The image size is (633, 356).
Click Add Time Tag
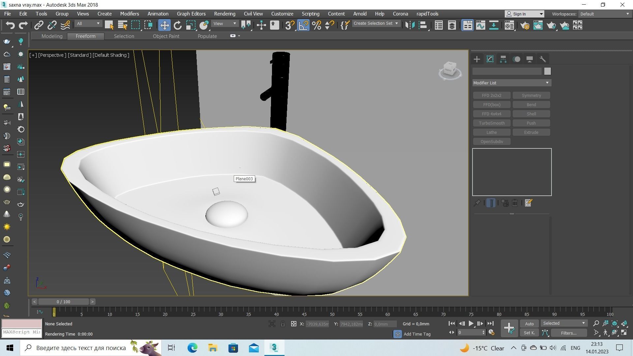(x=417, y=334)
